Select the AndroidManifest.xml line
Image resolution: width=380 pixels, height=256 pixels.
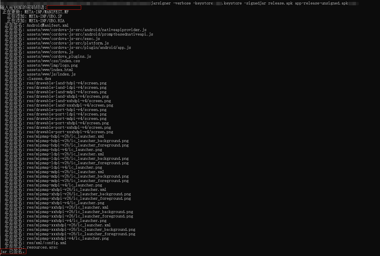[37, 25]
